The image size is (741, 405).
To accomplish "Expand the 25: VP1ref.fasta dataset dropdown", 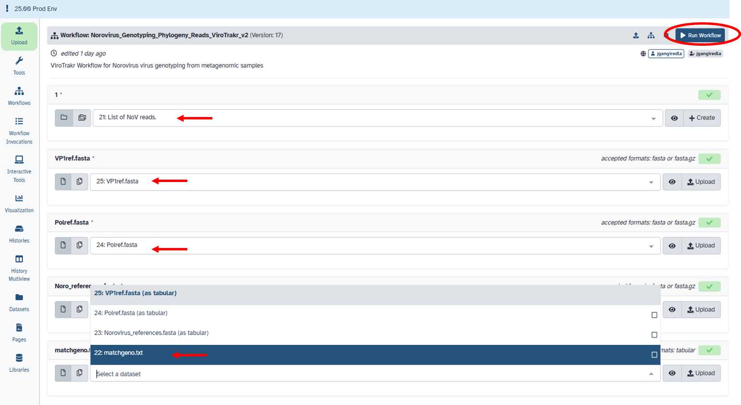I will coord(651,183).
